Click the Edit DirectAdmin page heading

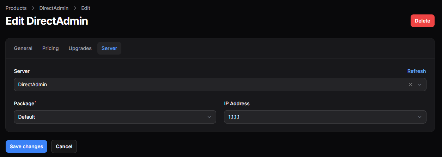pos(47,21)
